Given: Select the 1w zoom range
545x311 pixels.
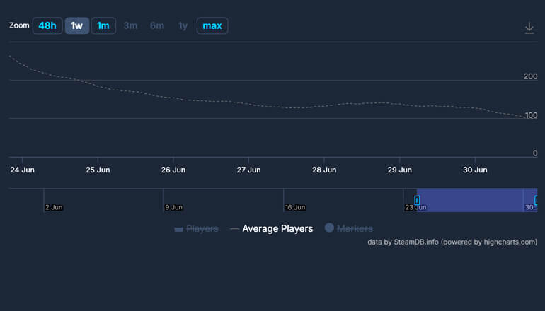Looking at the screenshot, I should 76,26.
